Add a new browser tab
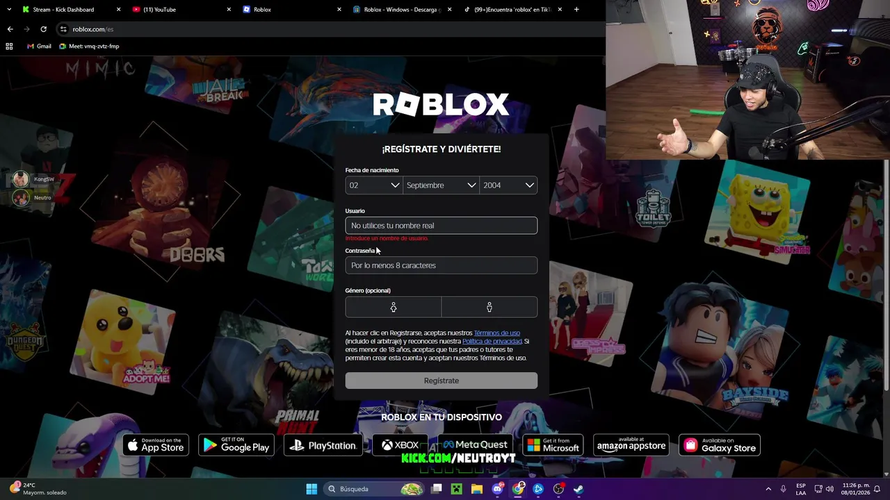890x500 pixels. click(578, 10)
